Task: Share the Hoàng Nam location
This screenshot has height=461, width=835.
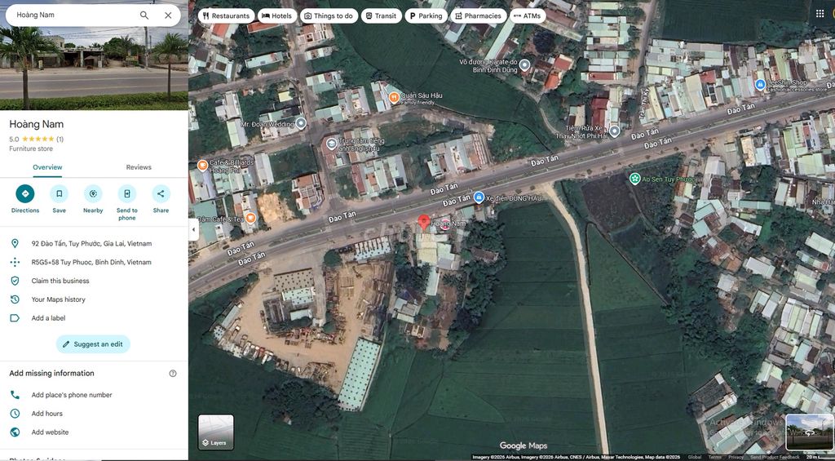Action: pyautogui.click(x=161, y=194)
